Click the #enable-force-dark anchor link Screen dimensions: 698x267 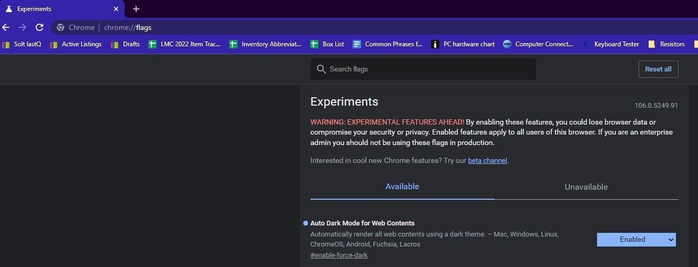[339, 255]
